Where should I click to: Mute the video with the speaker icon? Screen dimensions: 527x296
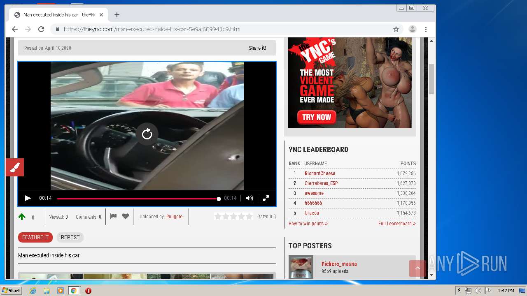click(x=249, y=198)
